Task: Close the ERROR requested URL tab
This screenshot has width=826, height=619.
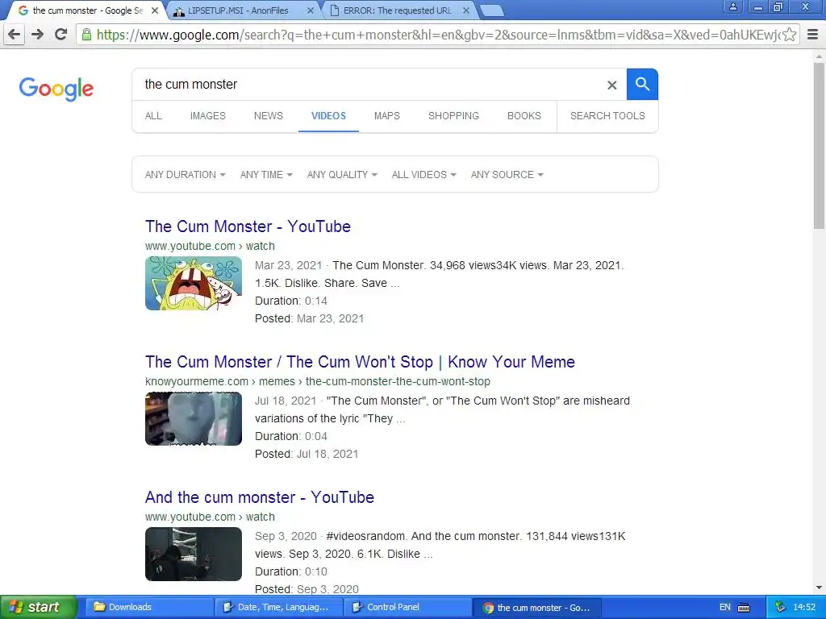Action: click(x=466, y=10)
